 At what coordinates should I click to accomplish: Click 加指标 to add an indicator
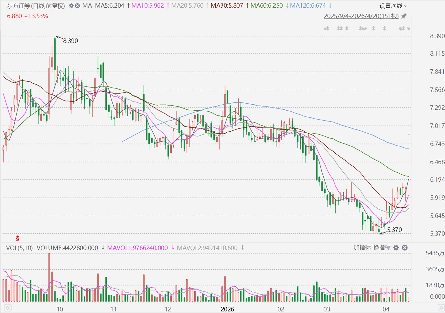(x=362, y=247)
